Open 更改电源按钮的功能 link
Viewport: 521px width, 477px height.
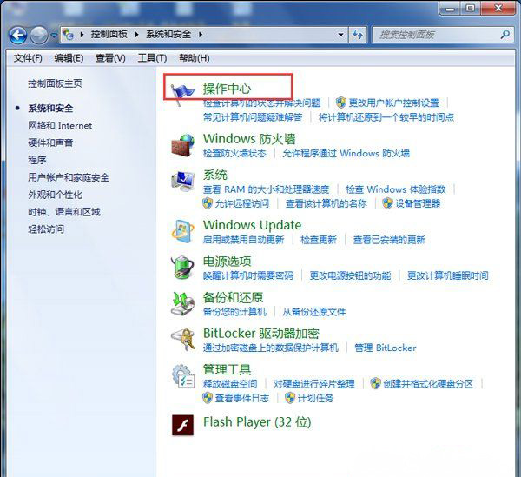pos(350,275)
